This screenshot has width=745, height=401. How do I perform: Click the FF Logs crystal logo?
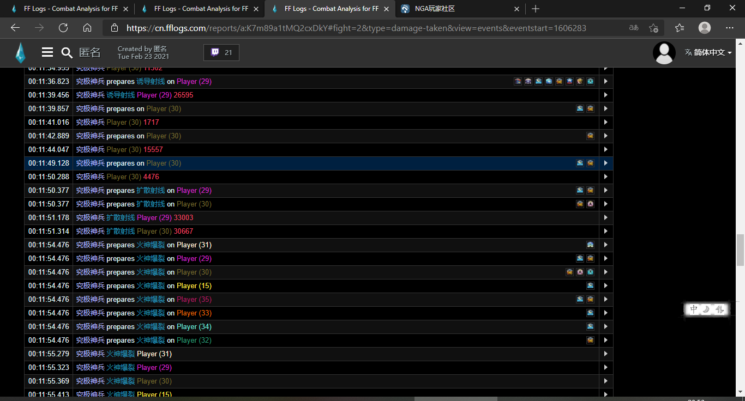[20, 52]
